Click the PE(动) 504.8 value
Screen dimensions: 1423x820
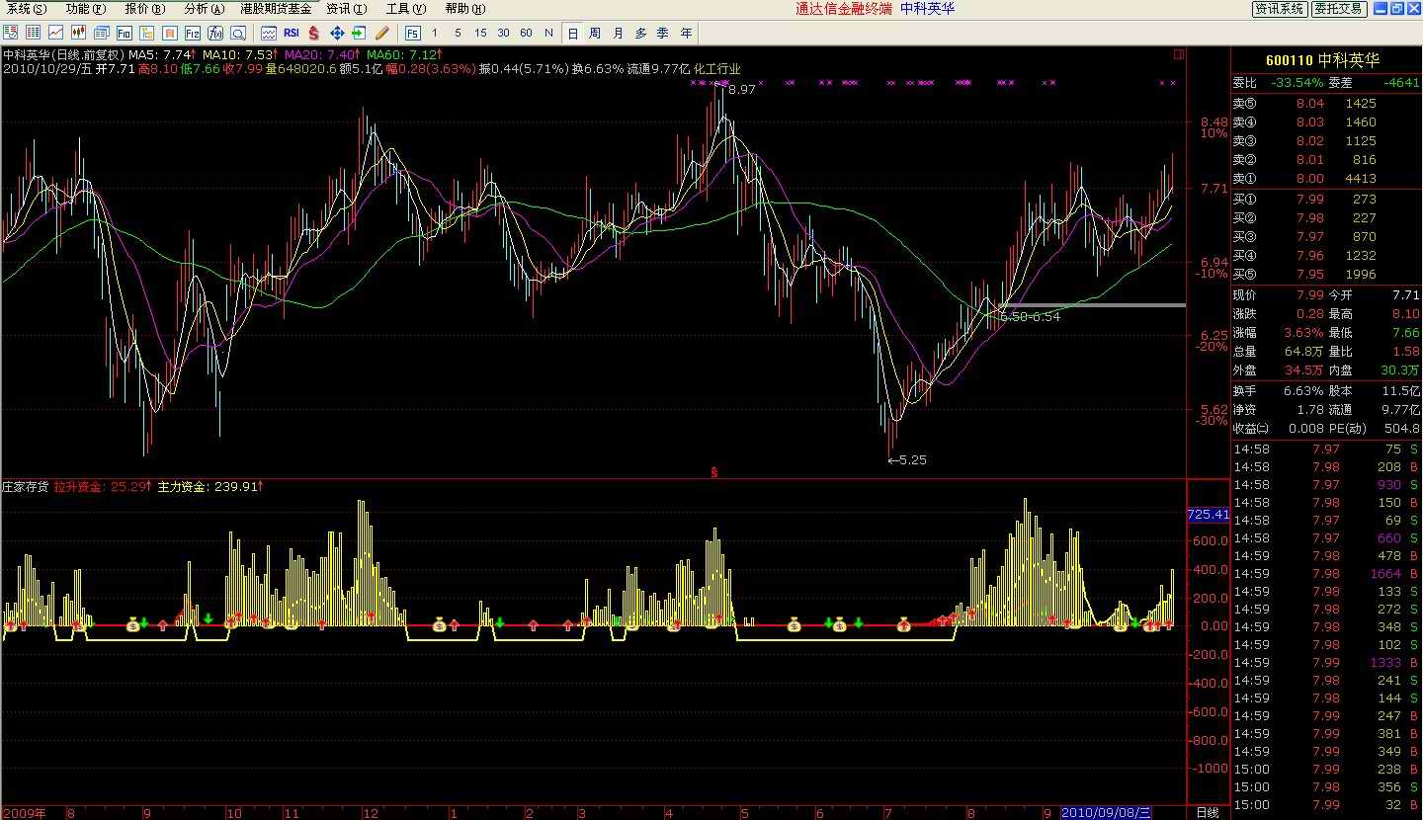tap(1402, 429)
